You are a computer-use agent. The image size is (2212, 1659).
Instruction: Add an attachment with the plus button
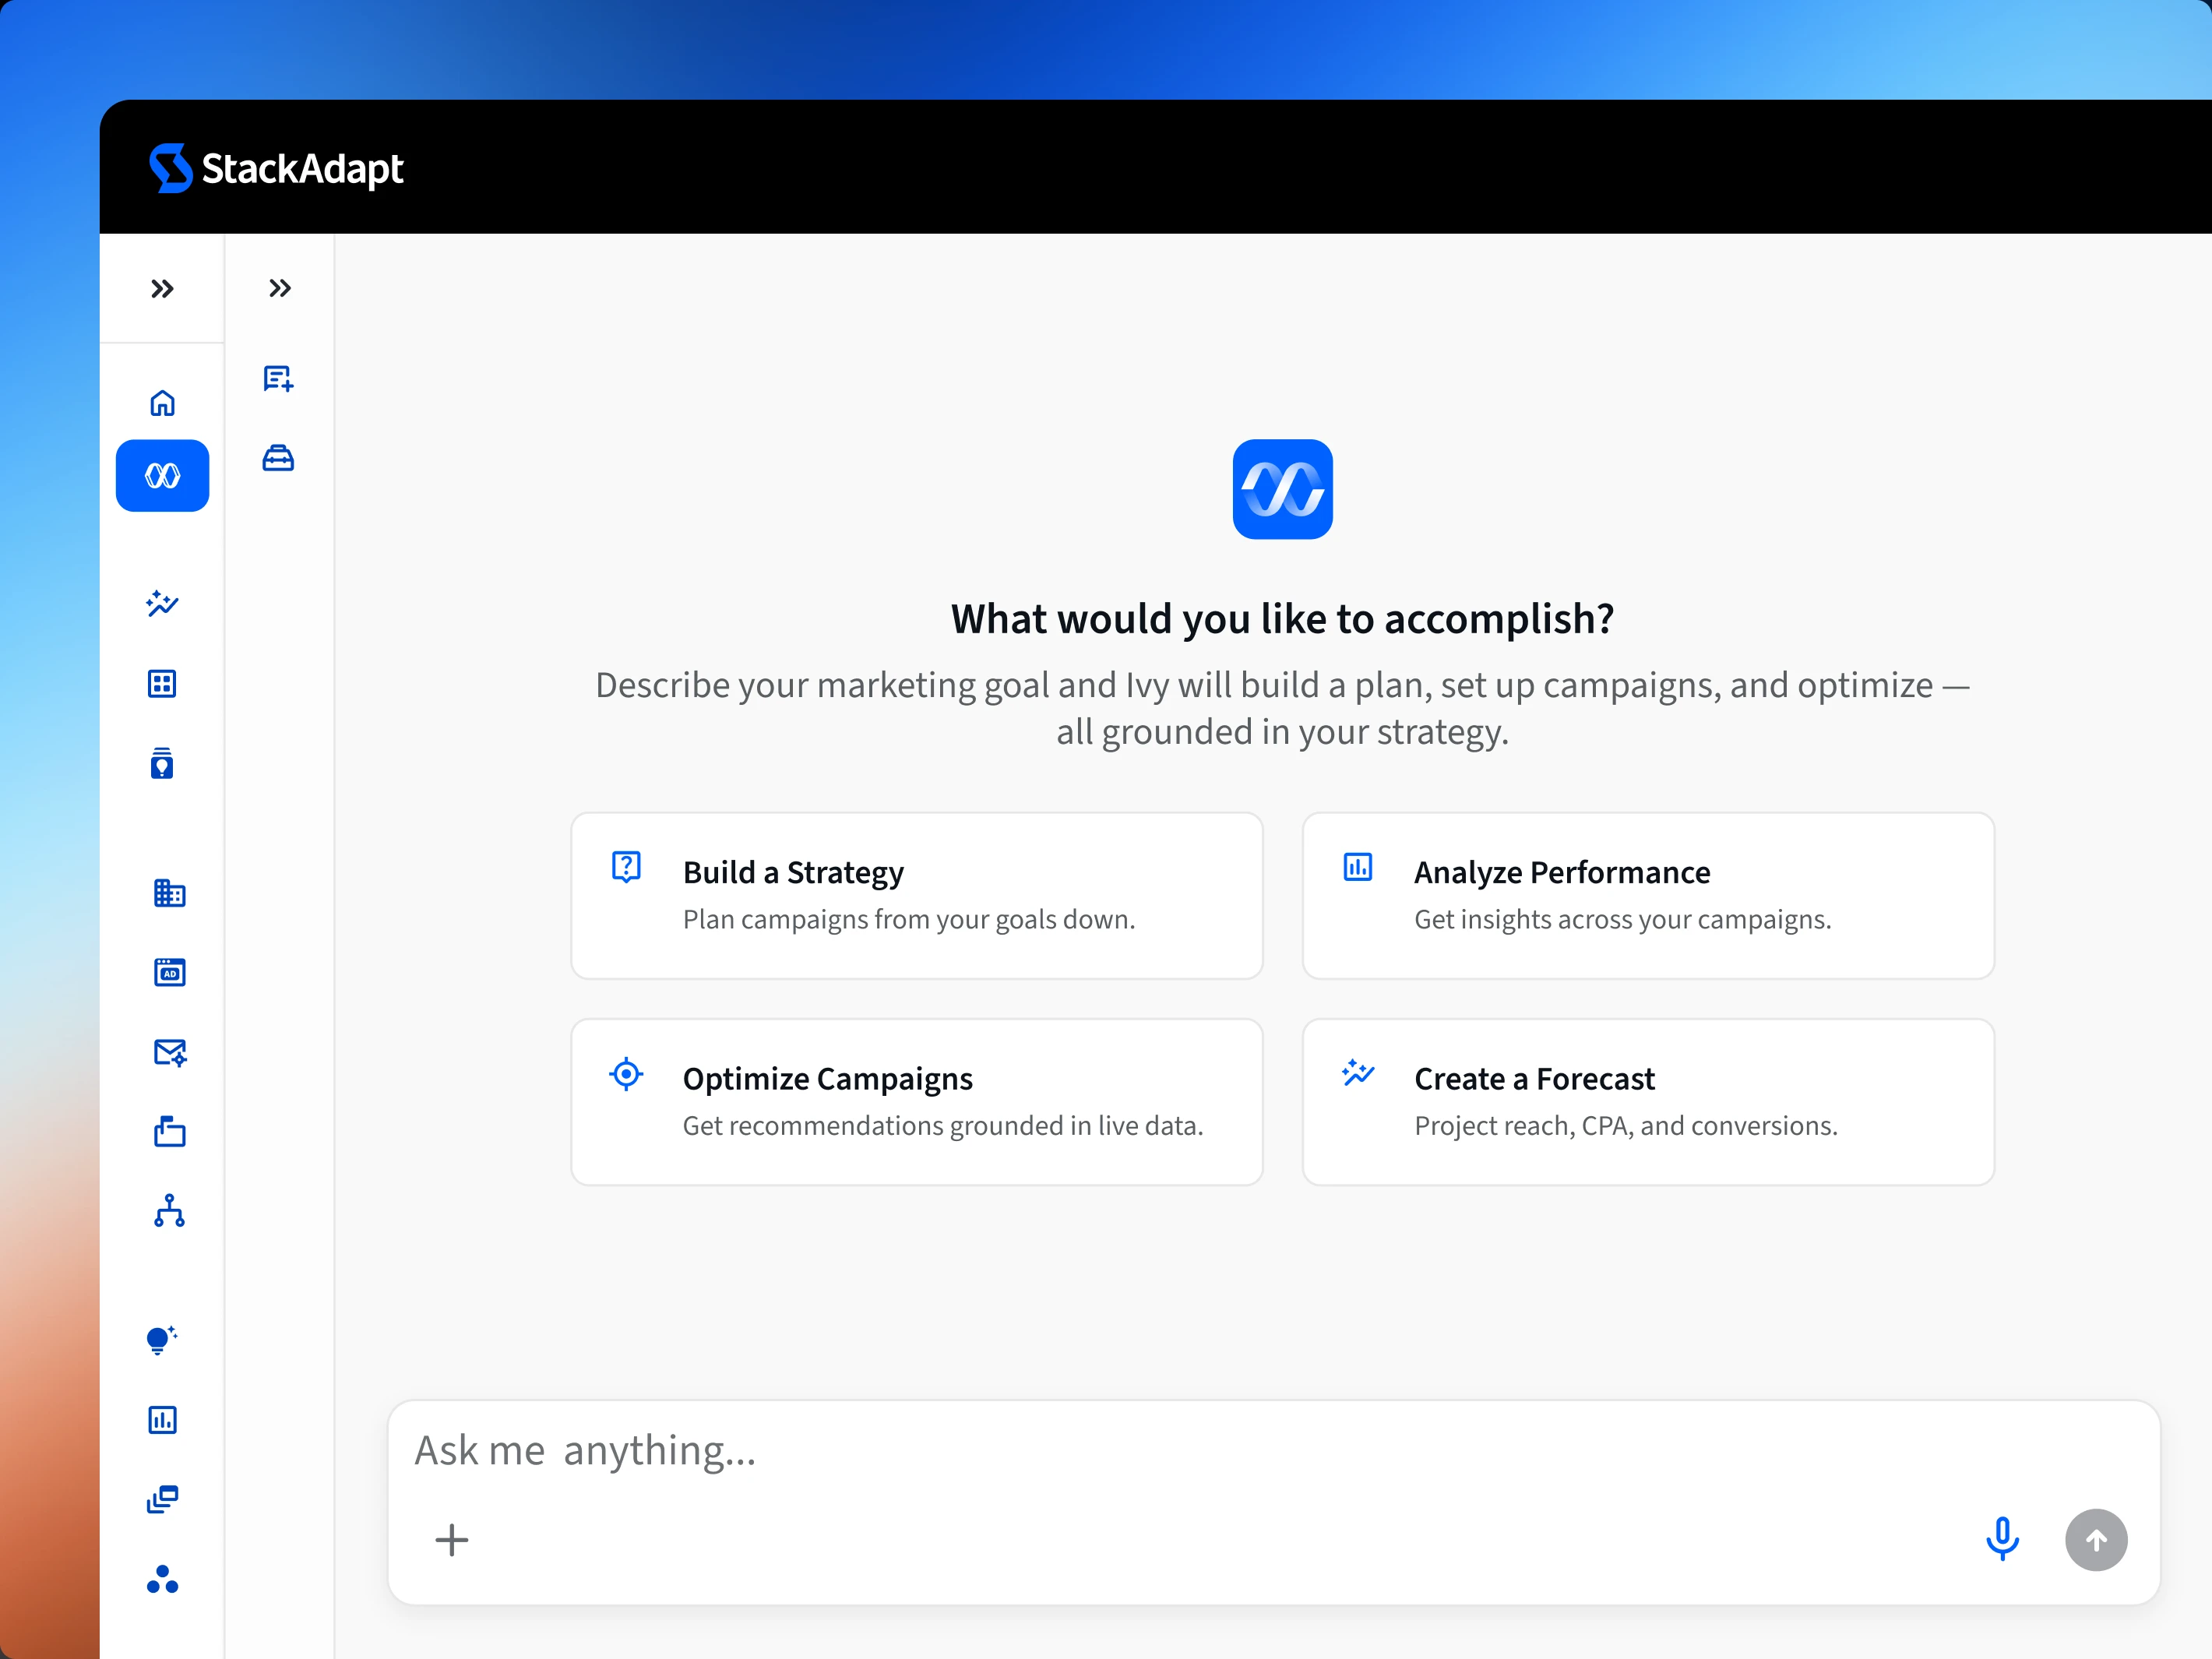point(452,1540)
